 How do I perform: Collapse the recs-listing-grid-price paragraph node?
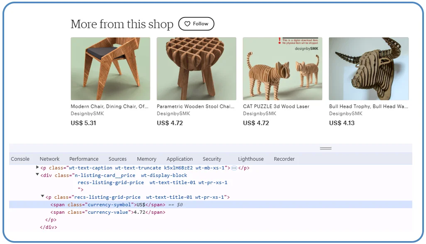click(x=42, y=196)
